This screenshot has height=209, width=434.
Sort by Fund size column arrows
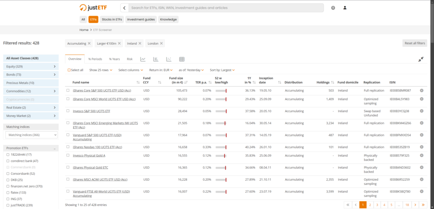click(x=186, y=82)
